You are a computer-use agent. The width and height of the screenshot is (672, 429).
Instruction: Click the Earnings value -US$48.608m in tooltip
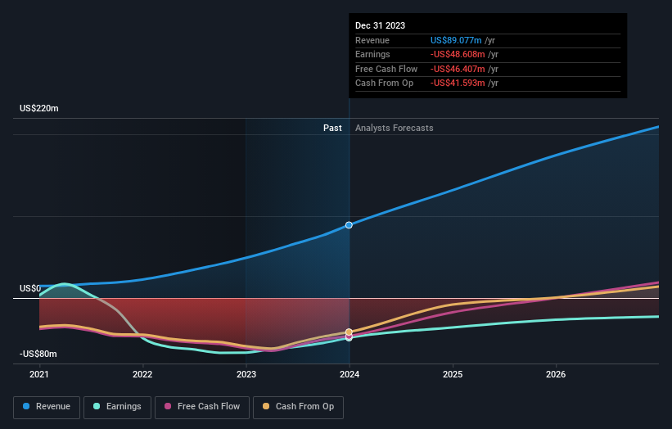pyautogui.click(x=458, y=54)
